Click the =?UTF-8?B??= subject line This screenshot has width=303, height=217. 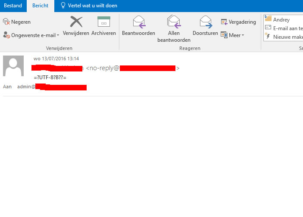[50, 77]
